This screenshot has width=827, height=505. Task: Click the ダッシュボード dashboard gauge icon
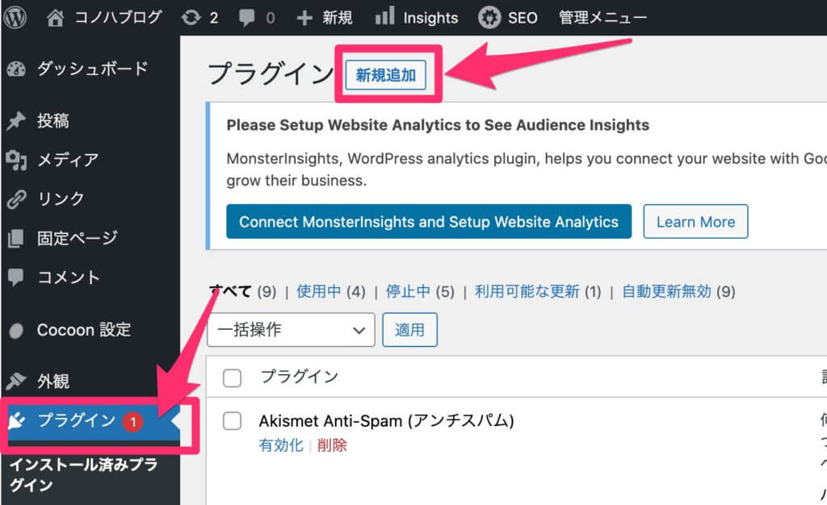click(x=16, y=69)
